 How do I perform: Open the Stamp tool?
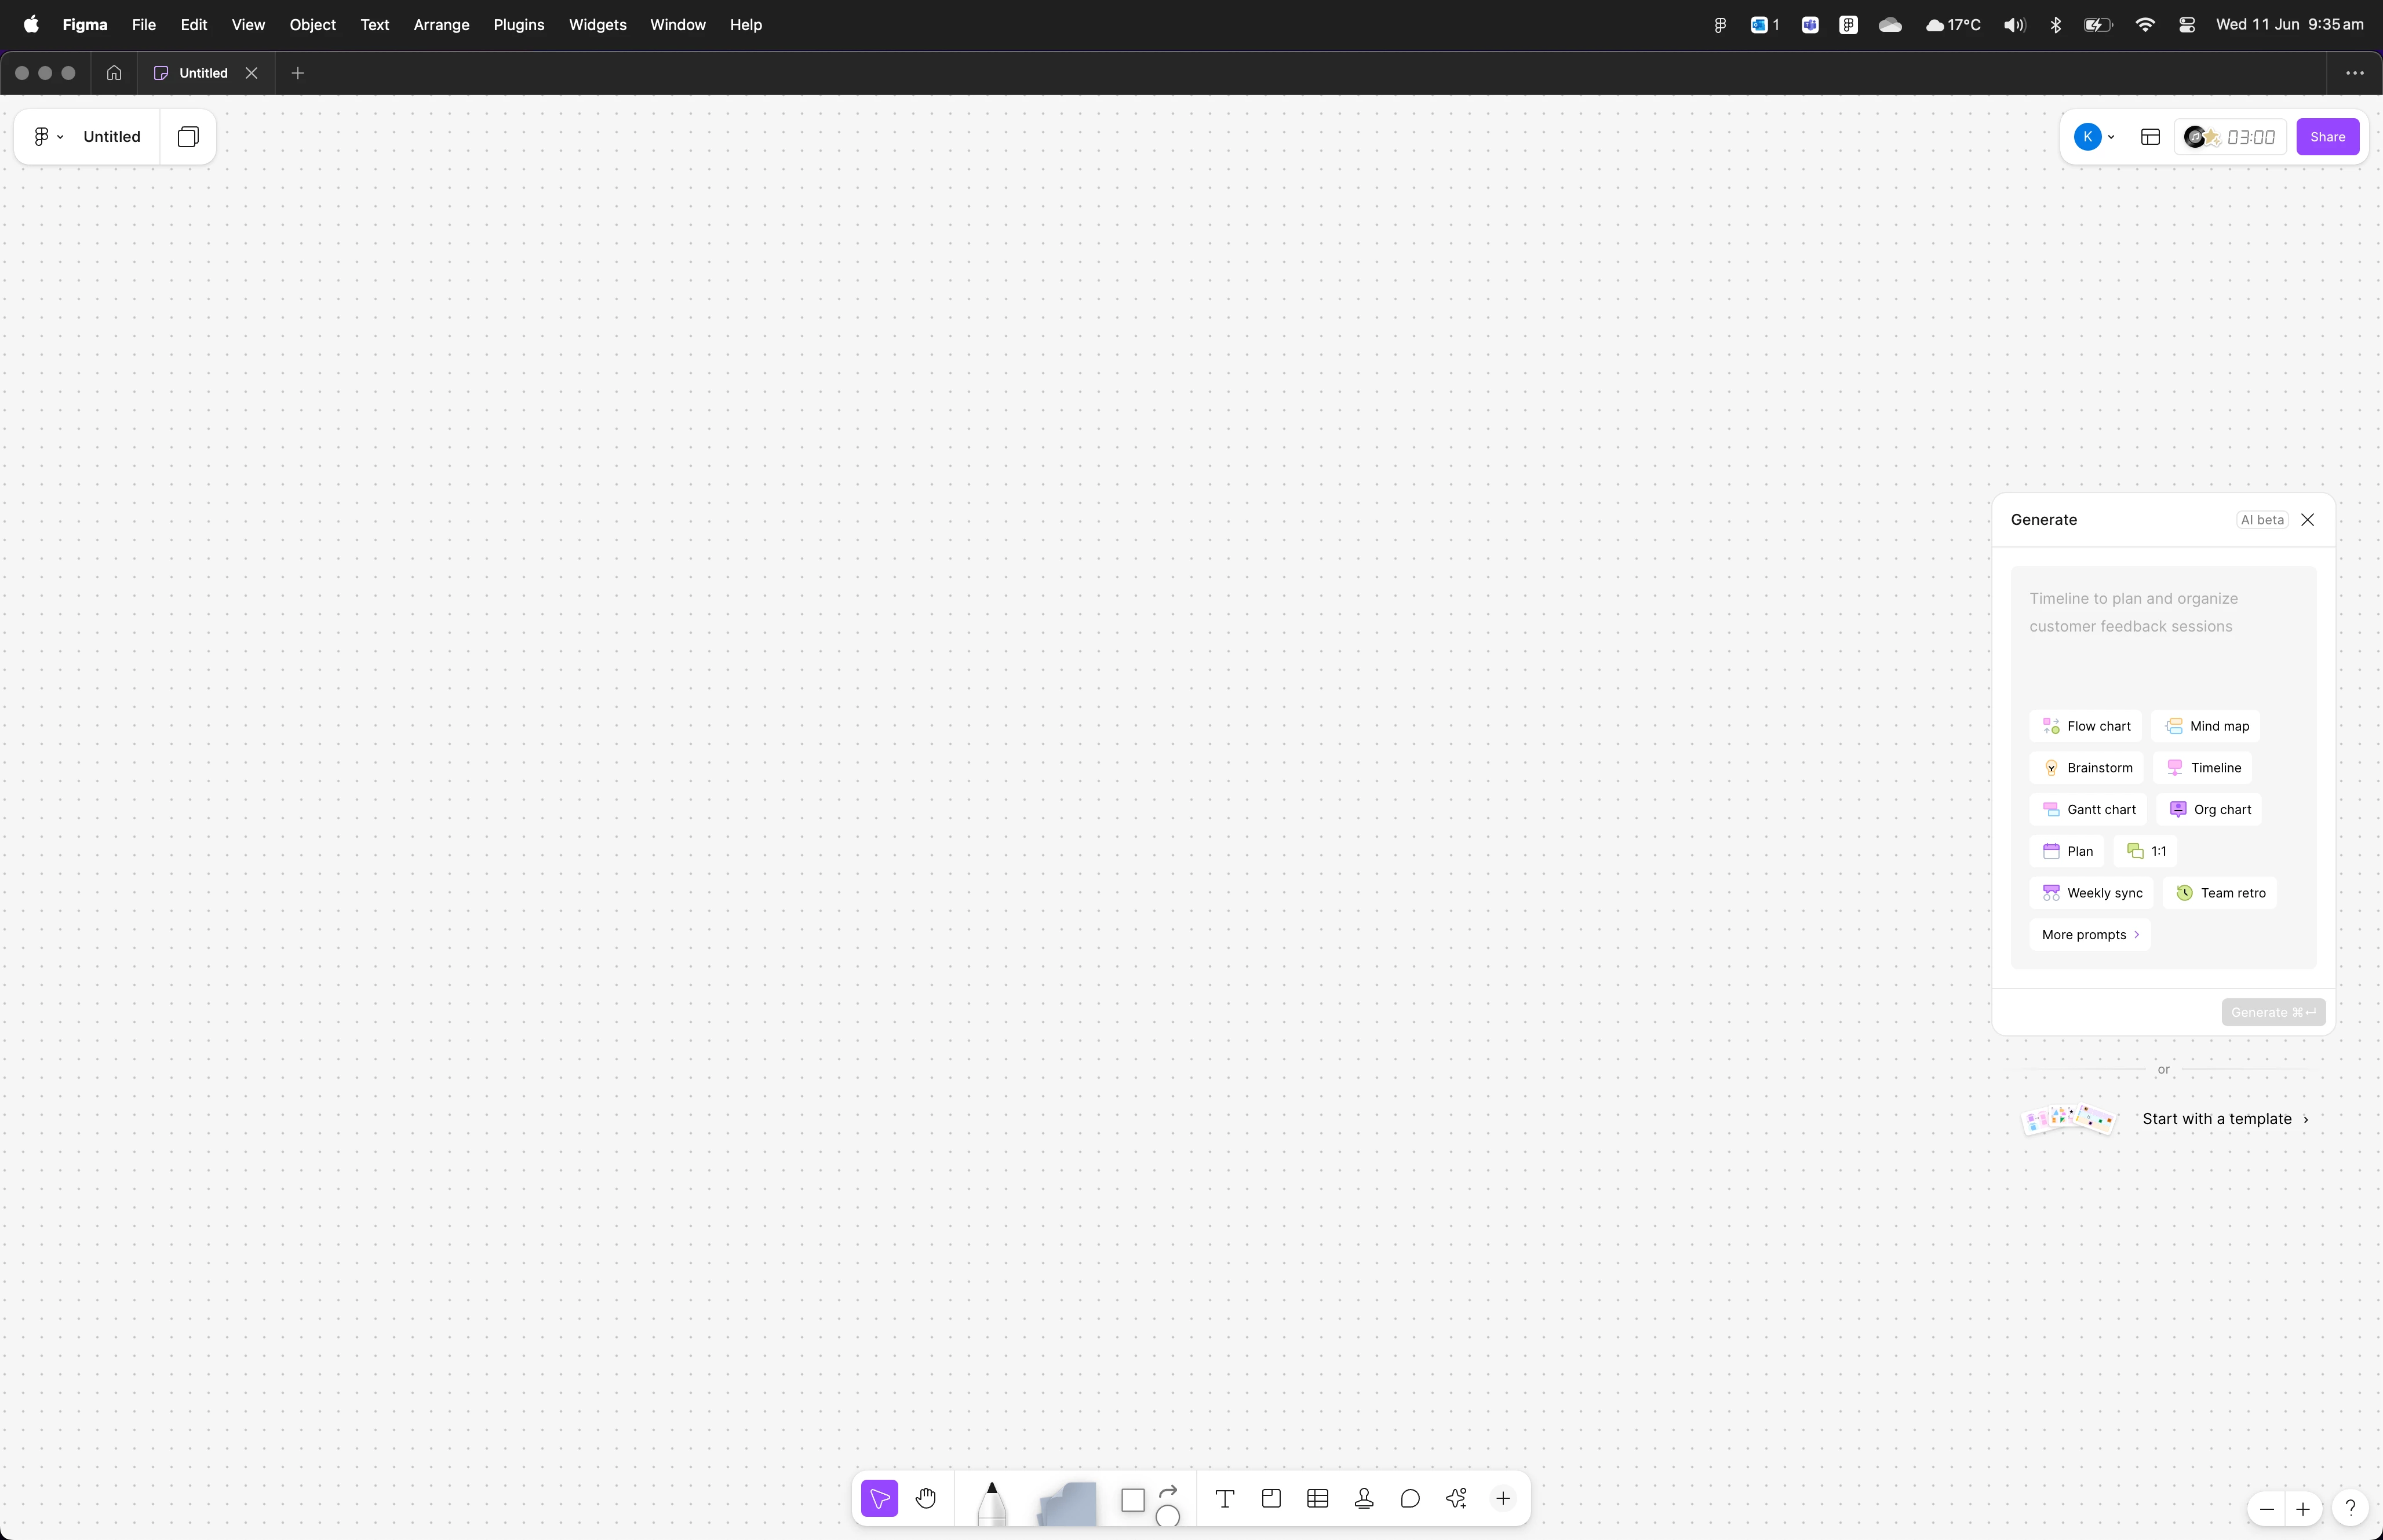point(1364,1498)
